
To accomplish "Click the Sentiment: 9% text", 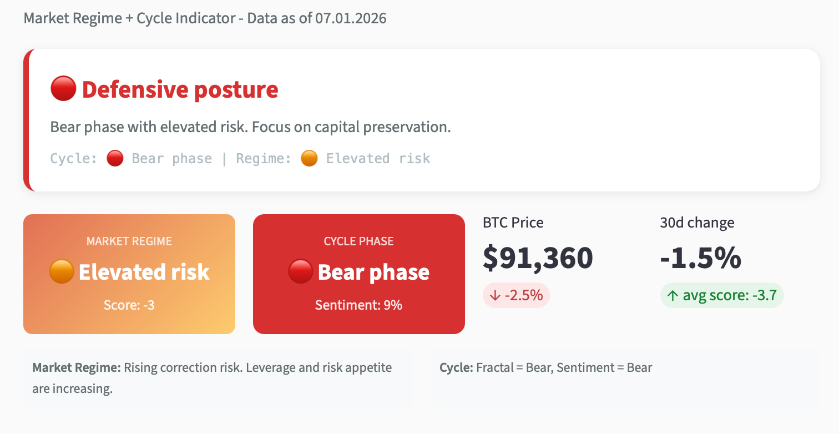I will coord(358,305).
